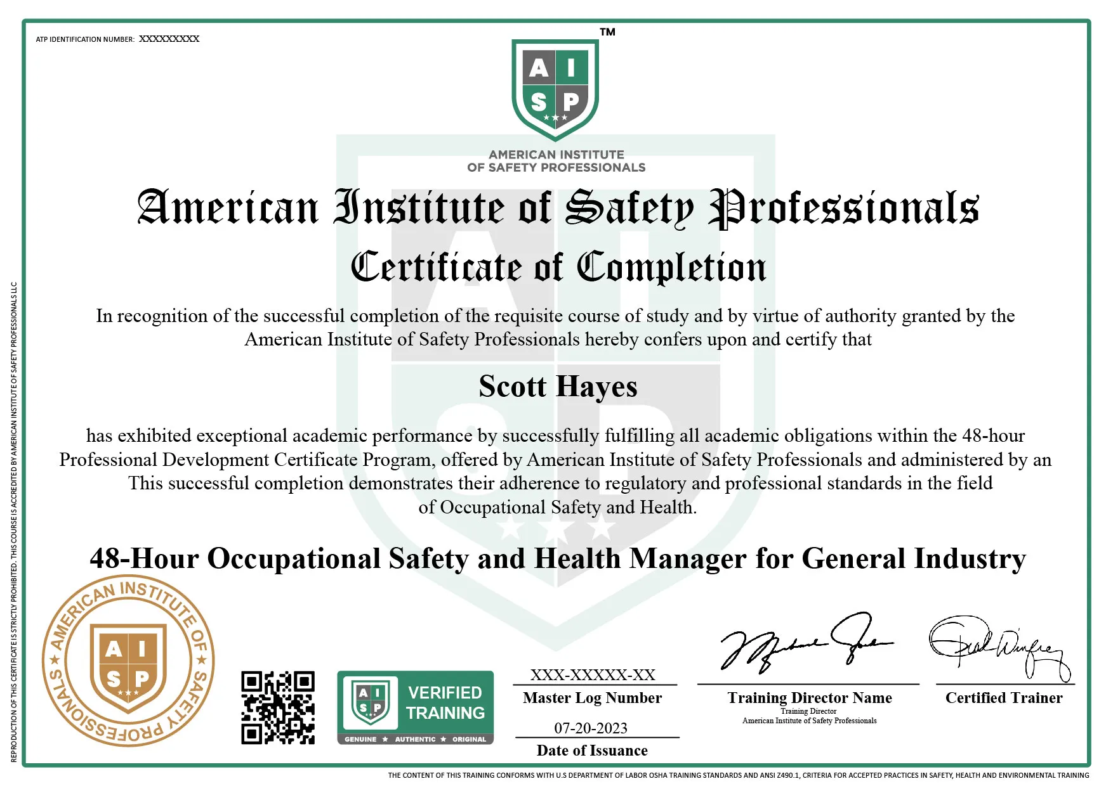Click the QR code
1113x786 pixels.
(x=278, y=707)
